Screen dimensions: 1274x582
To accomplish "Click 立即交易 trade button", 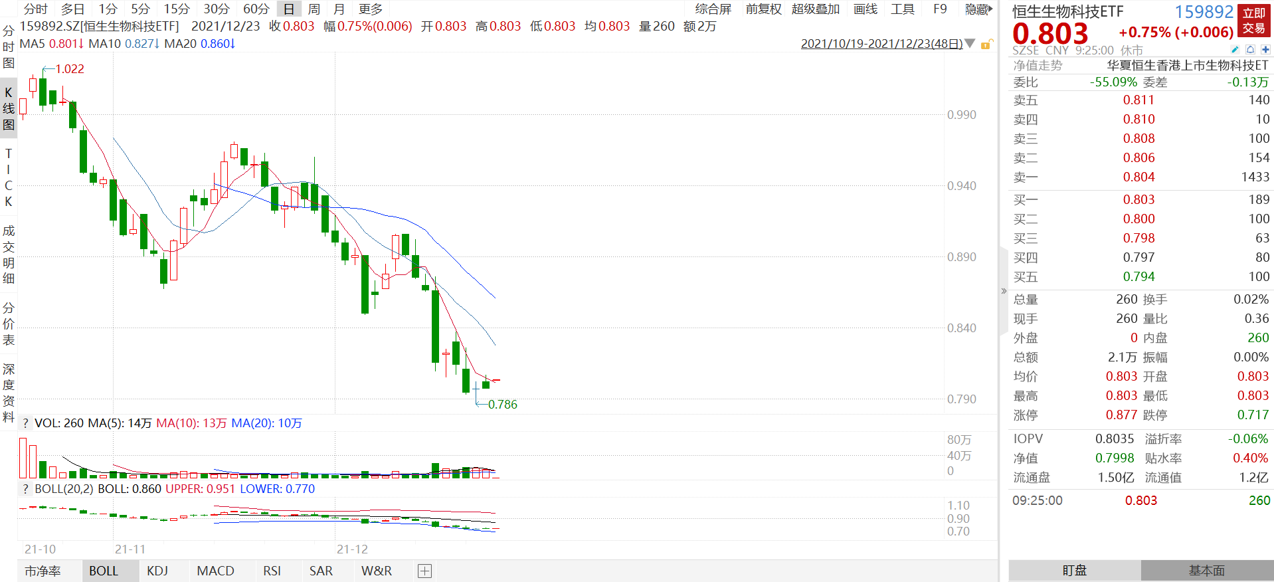I will click(1254, 21).
